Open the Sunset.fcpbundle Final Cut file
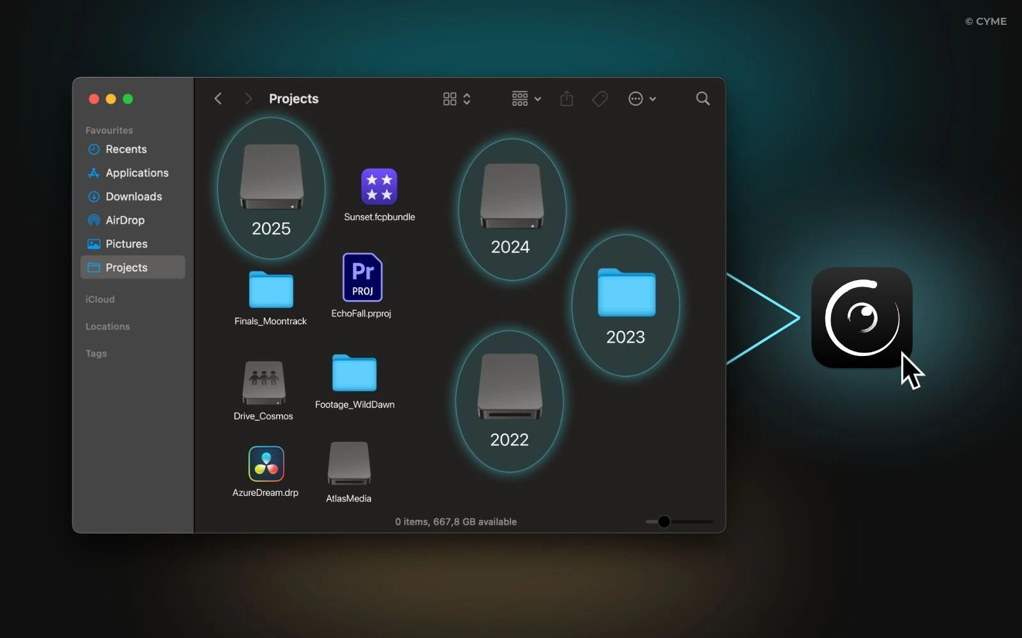Viewport: 1022px width, 638px height. (379, 187)
